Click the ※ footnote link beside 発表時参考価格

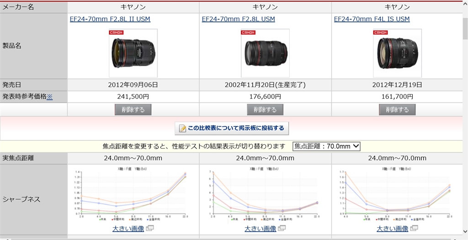point(49,97)
